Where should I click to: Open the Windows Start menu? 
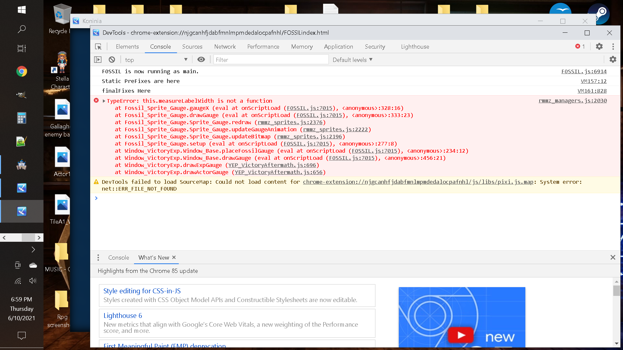click(x=22, y=10)
